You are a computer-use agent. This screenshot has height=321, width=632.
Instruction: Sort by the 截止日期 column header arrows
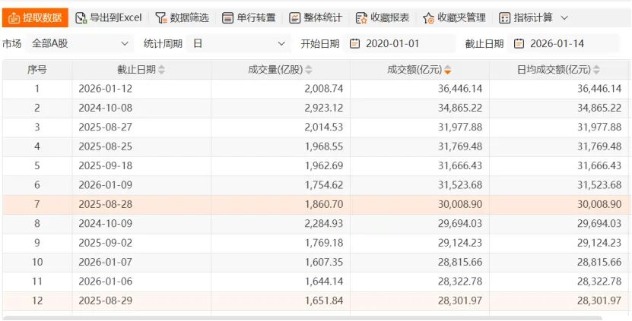[161, 71]
